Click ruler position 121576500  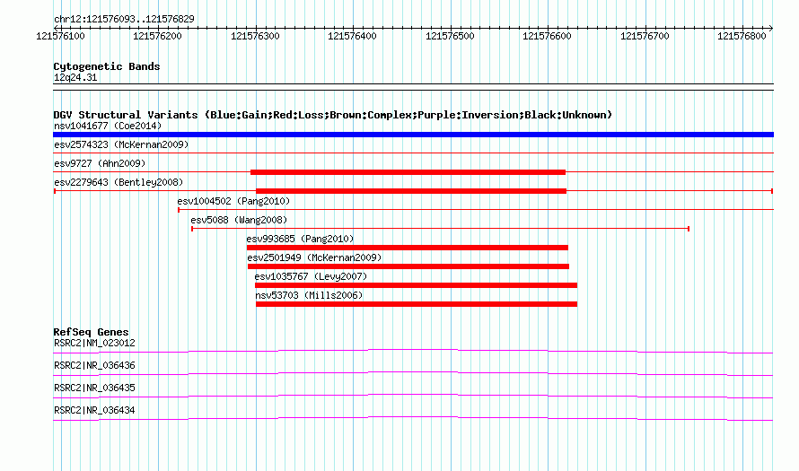(x=450, y=36)
